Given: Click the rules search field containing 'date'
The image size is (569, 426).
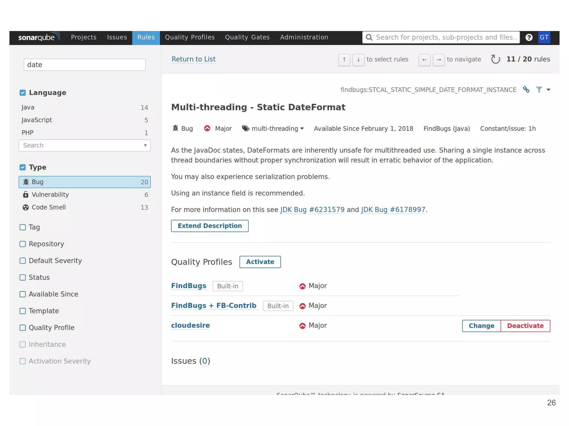Looking at the screenshot, I should (84, 65).
